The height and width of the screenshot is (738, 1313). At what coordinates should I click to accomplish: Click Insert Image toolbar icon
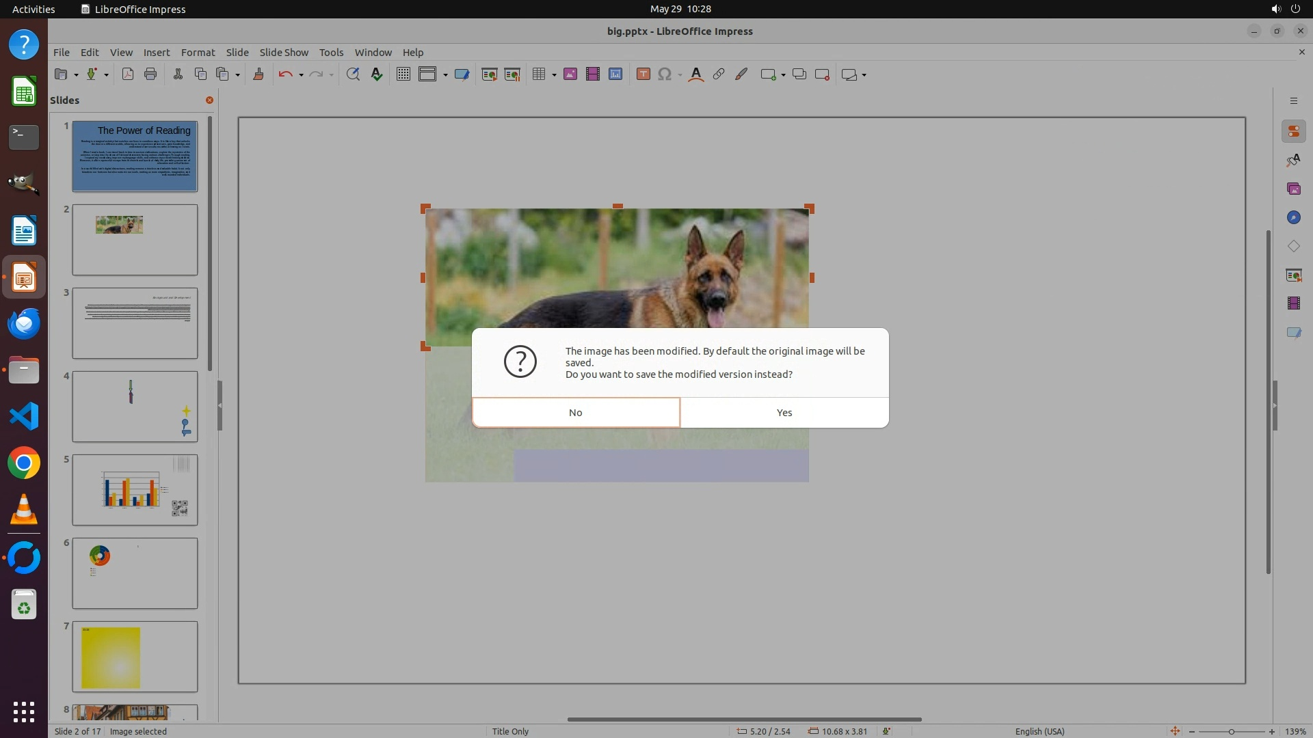(570, 74)
